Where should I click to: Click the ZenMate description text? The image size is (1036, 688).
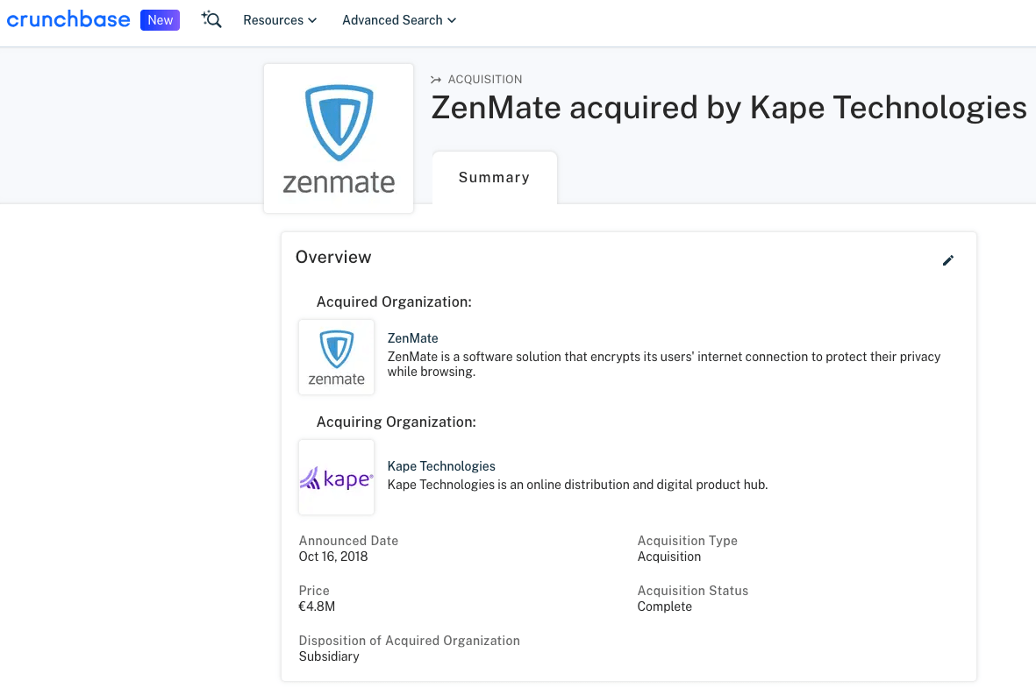(x=664, y=364)
